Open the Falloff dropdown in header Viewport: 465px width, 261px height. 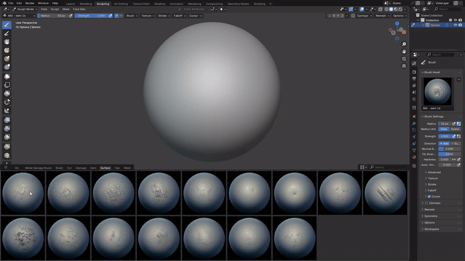tap(179, 15)
